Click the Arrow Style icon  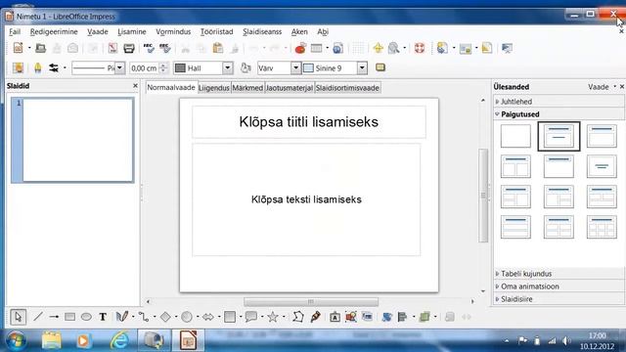pyautogui.click(x=54, y=67)
